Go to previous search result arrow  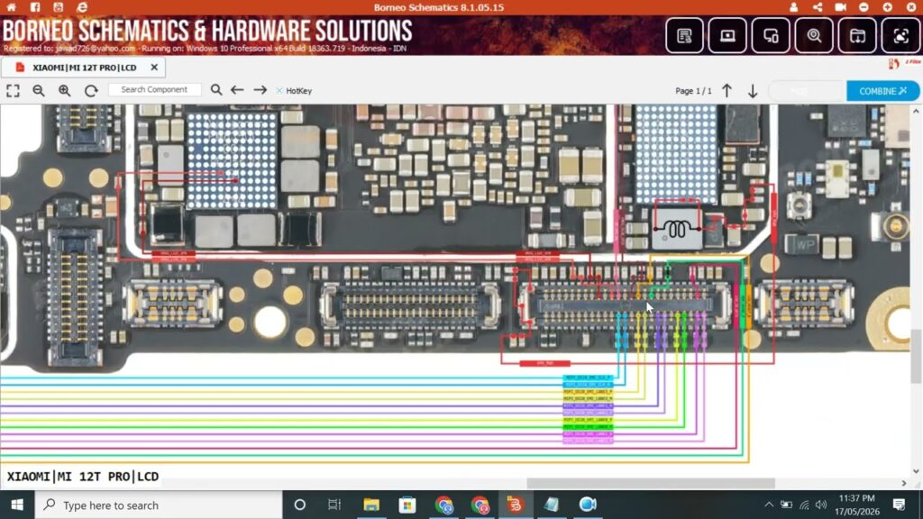[237, 90]
